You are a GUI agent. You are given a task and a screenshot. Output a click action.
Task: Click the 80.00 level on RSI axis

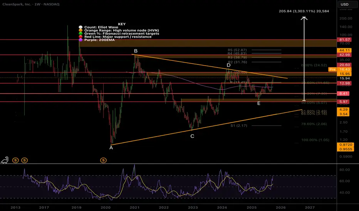(x=345, y=170)
